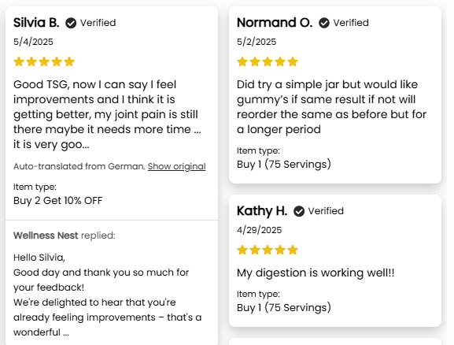Click the 5/4/2025 review date

[33, 42]
